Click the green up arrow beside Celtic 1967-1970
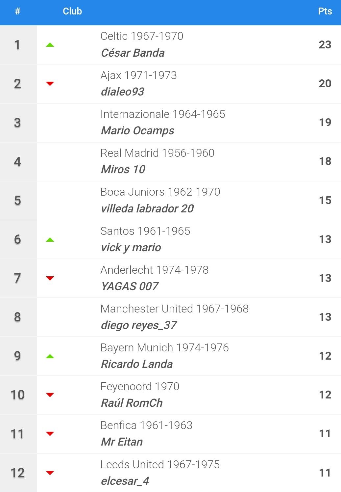The height and width of the screenshot is (492, 341). coord(50,45)
